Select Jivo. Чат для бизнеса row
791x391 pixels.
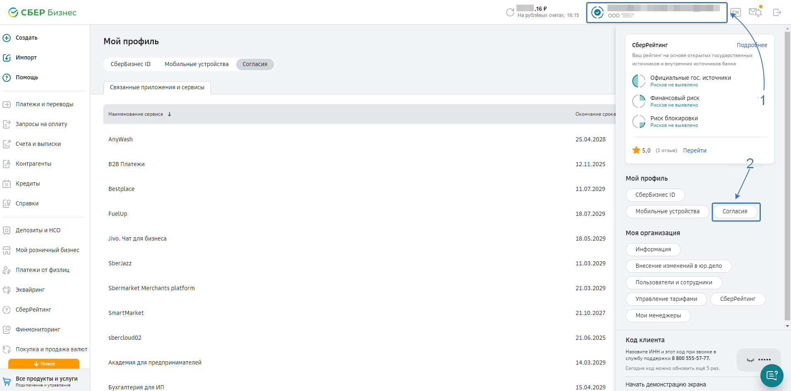[x=359, y=238]
